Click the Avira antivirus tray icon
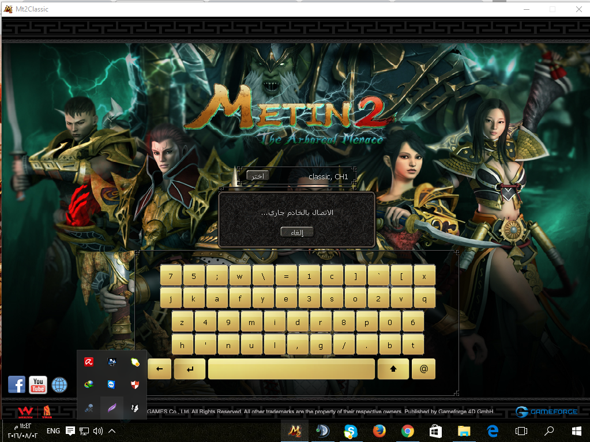This screenshot has width=590, height=442. (x=89, y=362)
